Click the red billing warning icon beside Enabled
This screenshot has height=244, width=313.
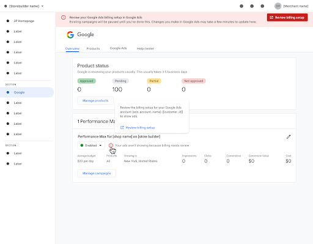111,146
